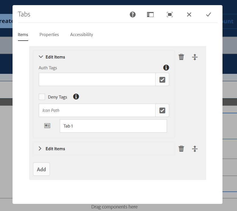
Task: Click inside the Tab 1 title field
Action: pyautogui.click(x=113, y=126)
